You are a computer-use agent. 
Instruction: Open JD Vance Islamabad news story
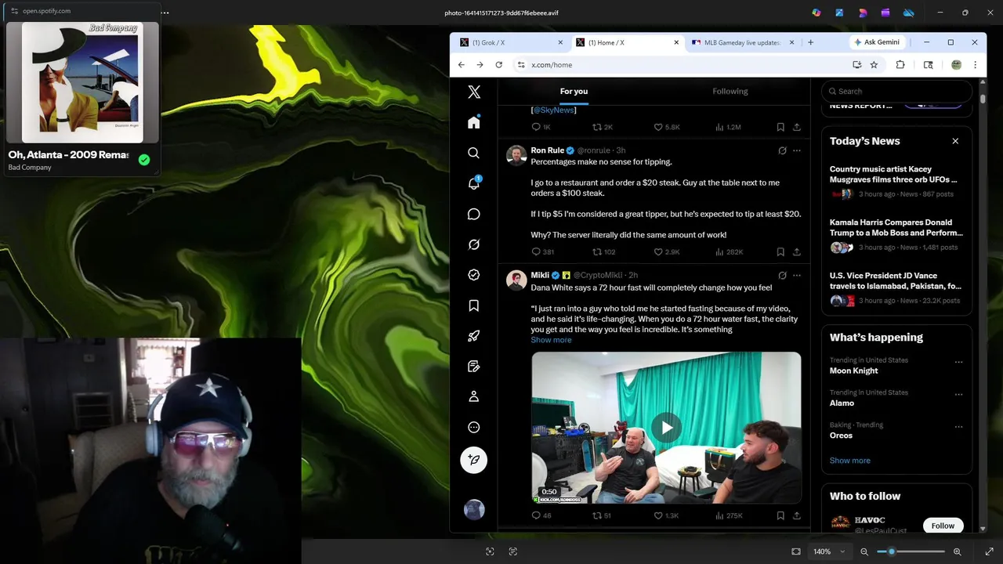pyautogui.click(x=896, y=287)
